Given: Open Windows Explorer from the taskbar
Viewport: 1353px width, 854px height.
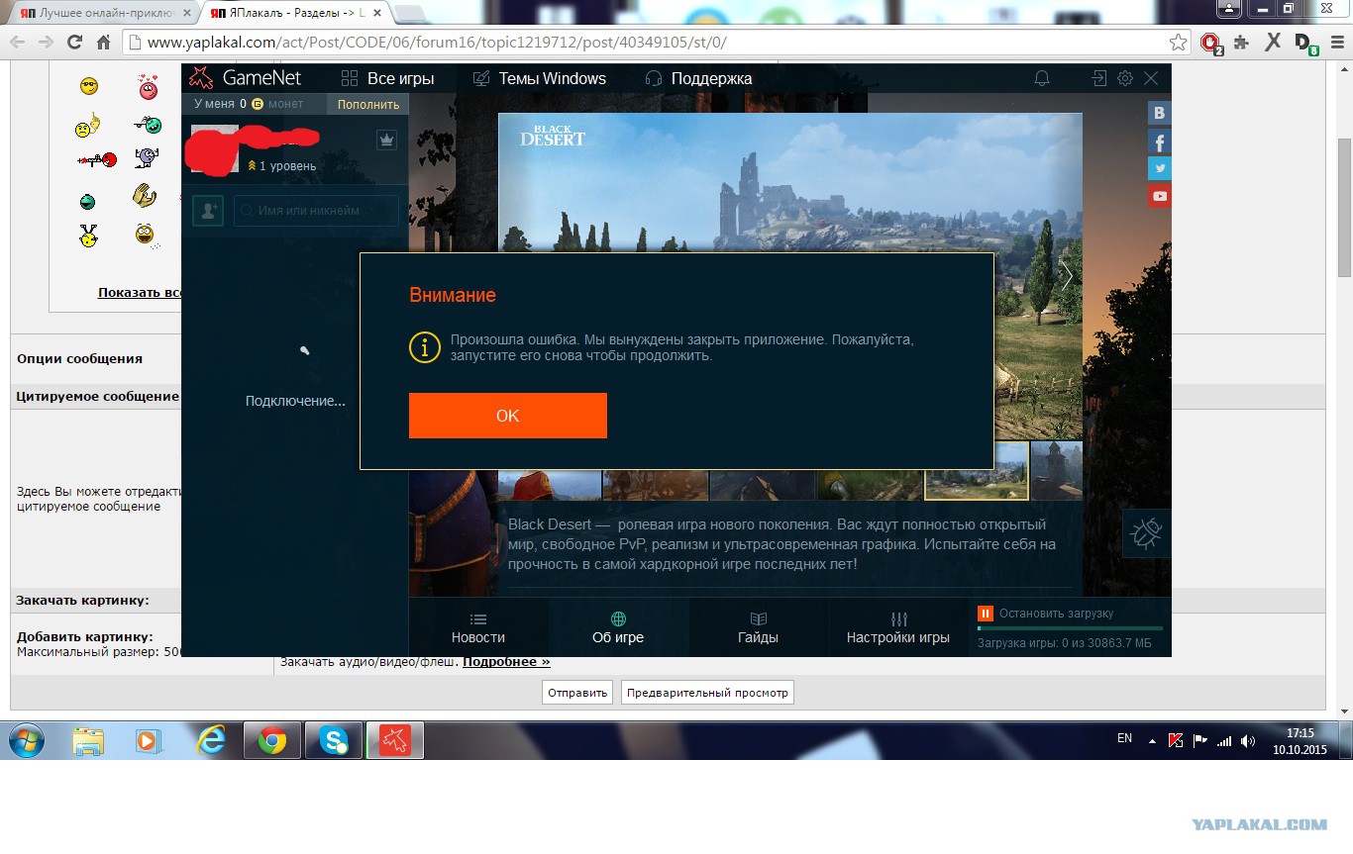Looking at the screenshot, I should 88,740.
